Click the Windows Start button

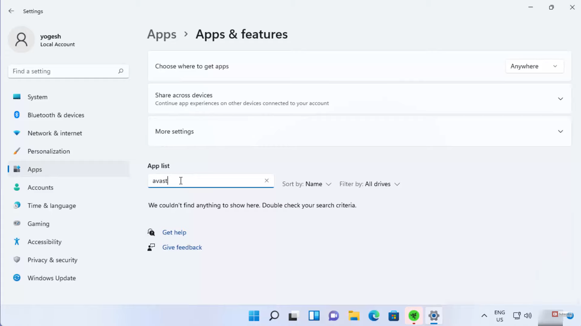[x=254, y=316]
